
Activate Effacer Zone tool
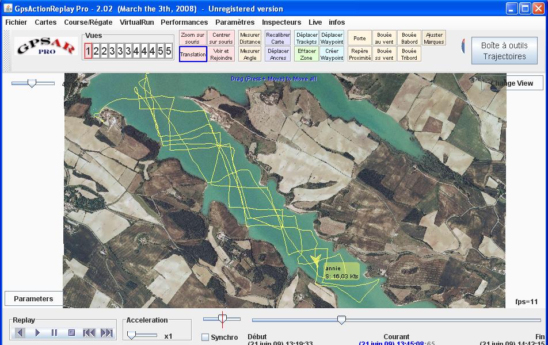point(306,54)
